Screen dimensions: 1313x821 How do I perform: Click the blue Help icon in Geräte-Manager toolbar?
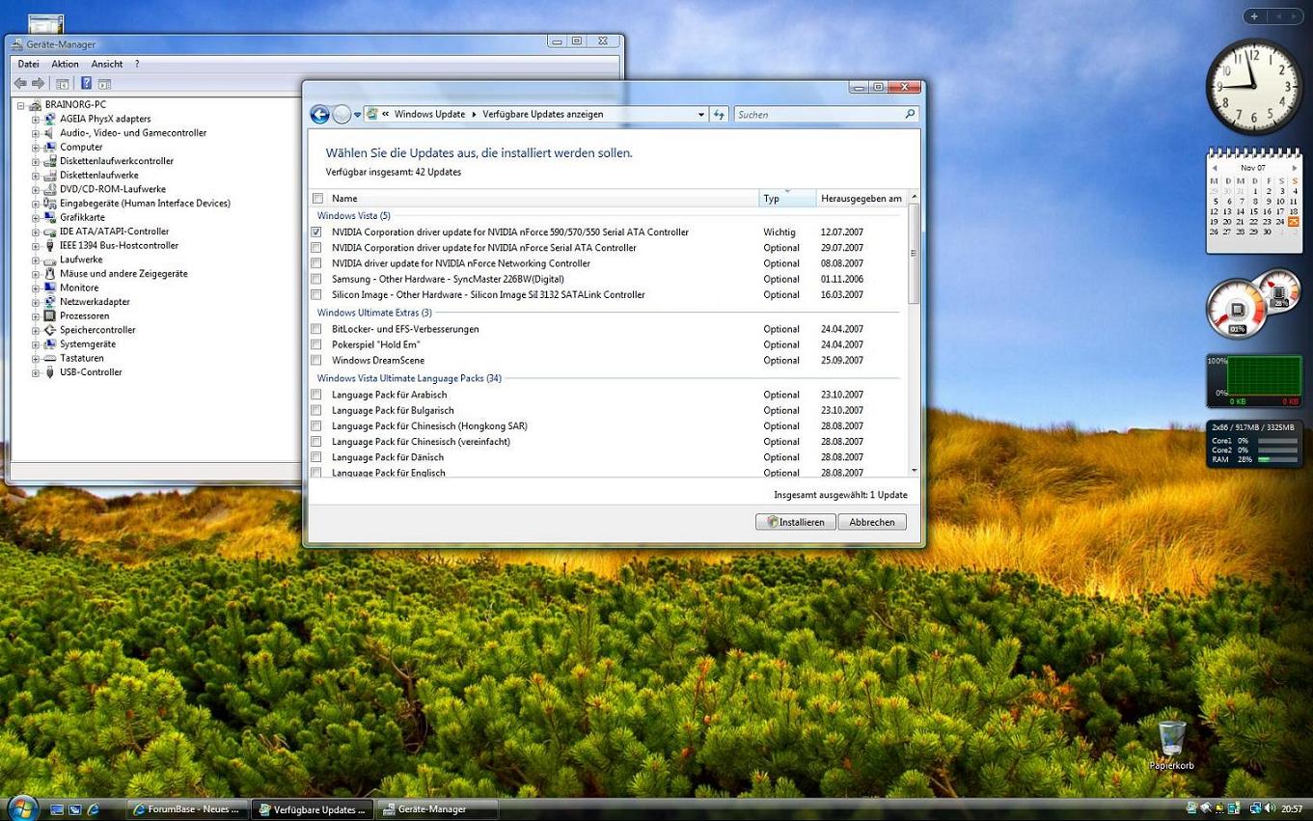tap(86, 84)
